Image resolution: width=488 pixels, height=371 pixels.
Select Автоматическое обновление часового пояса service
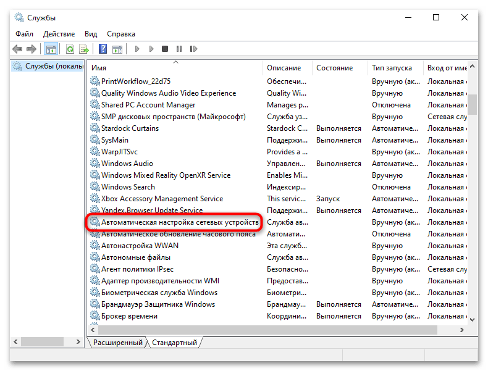click(x=179, y=234)
